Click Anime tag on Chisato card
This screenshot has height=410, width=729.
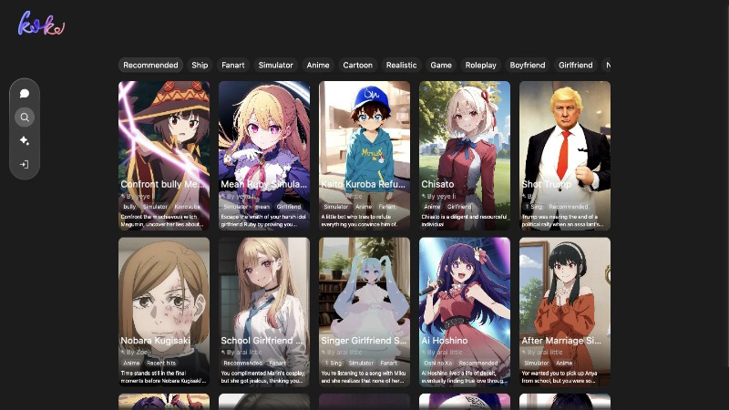(x=432, y=207)
